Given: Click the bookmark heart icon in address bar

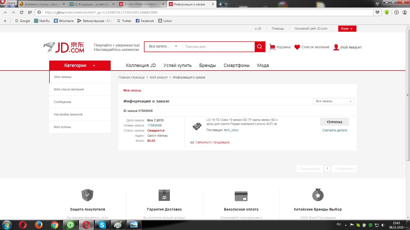Looking at the screenshot, I should tap(377, 12).
